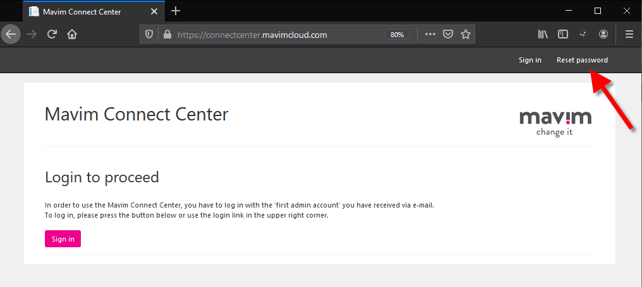Maximize the browser window
The width and height of the screenshot is (642, 287).
pos(598,11)
